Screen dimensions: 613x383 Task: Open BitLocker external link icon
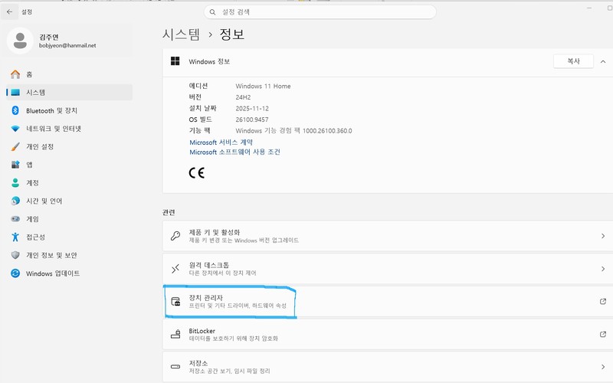(x=603, y=334)
